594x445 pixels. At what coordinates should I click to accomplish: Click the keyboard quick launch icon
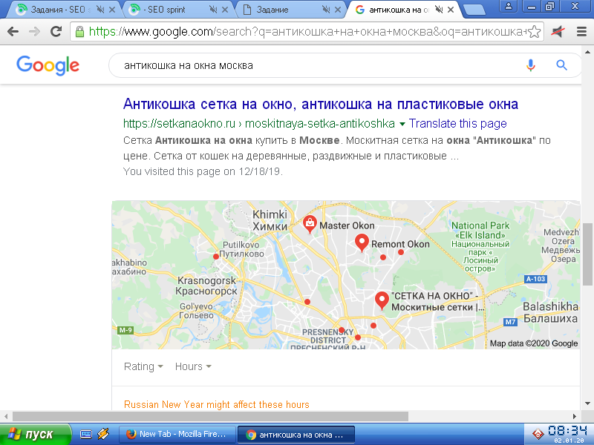(x=86, y=434)
